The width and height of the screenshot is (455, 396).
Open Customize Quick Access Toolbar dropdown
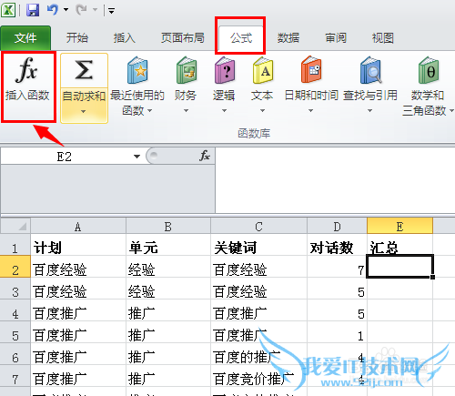[111, 11]
